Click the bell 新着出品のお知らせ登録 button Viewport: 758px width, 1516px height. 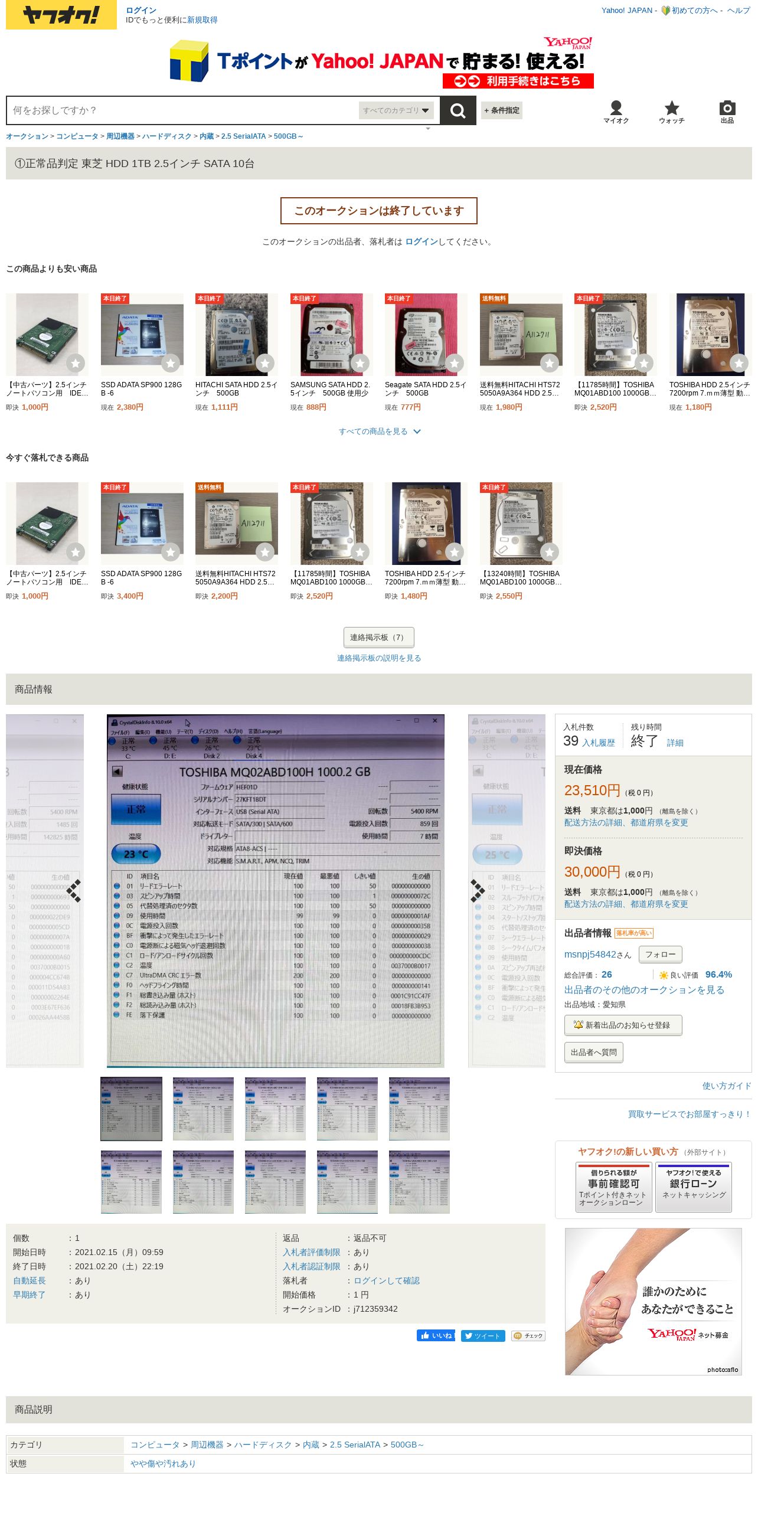coord(623,1025)
